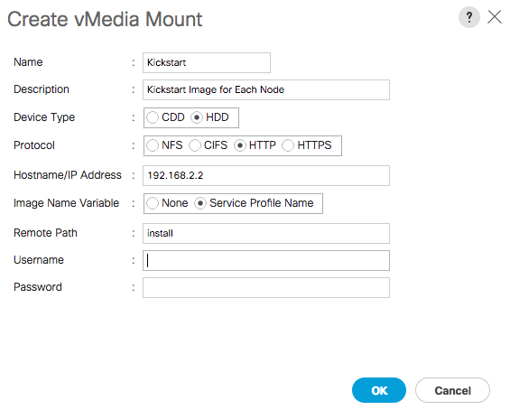Viewport: 510px width, 410px height.
Task: Select the CDD device type
Action: (153, 117)
